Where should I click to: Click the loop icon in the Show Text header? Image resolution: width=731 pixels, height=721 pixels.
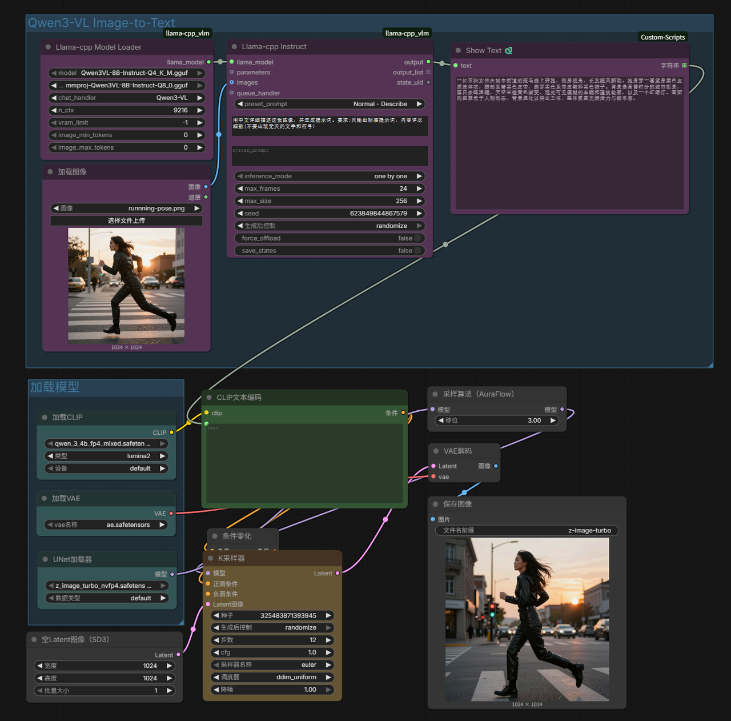coord(509,50)
